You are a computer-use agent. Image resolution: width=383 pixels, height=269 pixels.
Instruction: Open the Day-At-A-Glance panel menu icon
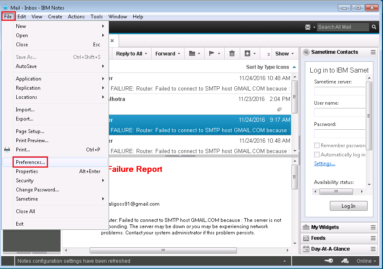tap(373, 249)
